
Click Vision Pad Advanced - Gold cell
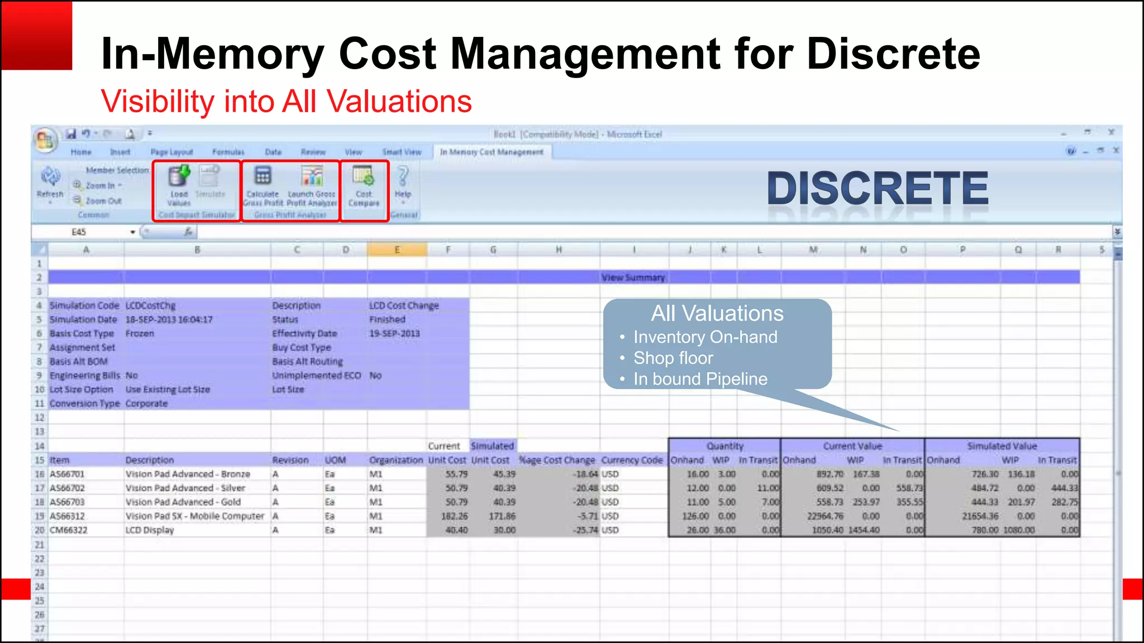click(197, 502)
